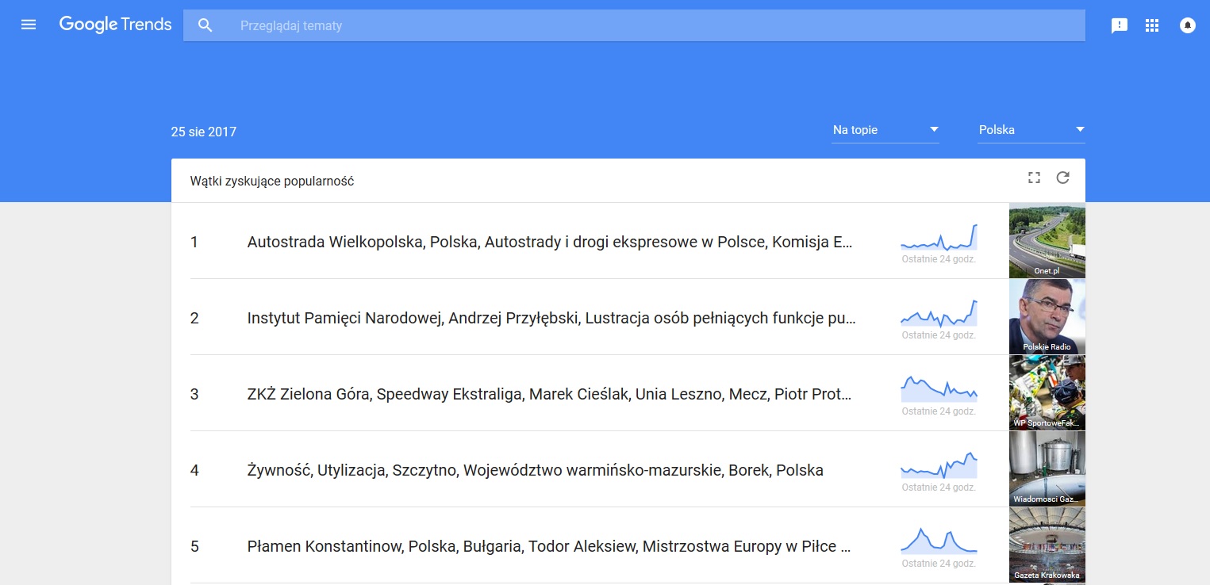
Task: Click rank number 2
Action: 194,318
